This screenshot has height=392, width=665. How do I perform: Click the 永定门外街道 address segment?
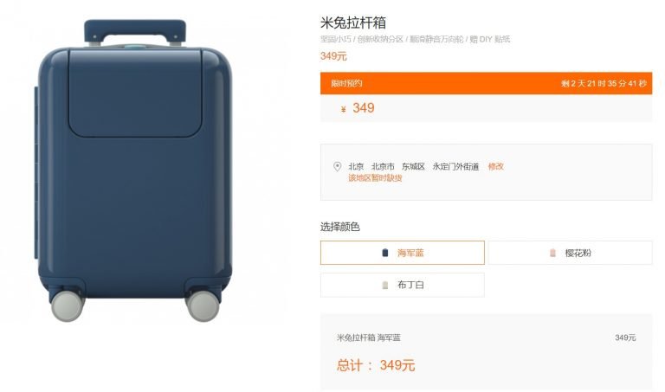tap(455, 166)
